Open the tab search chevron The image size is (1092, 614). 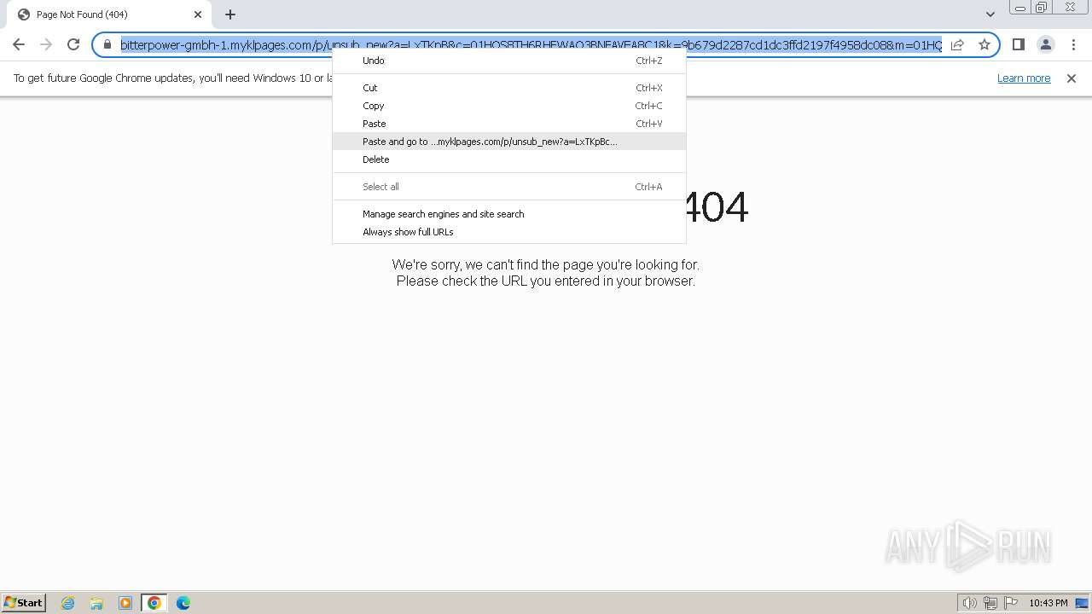click(x=990, y=14)
